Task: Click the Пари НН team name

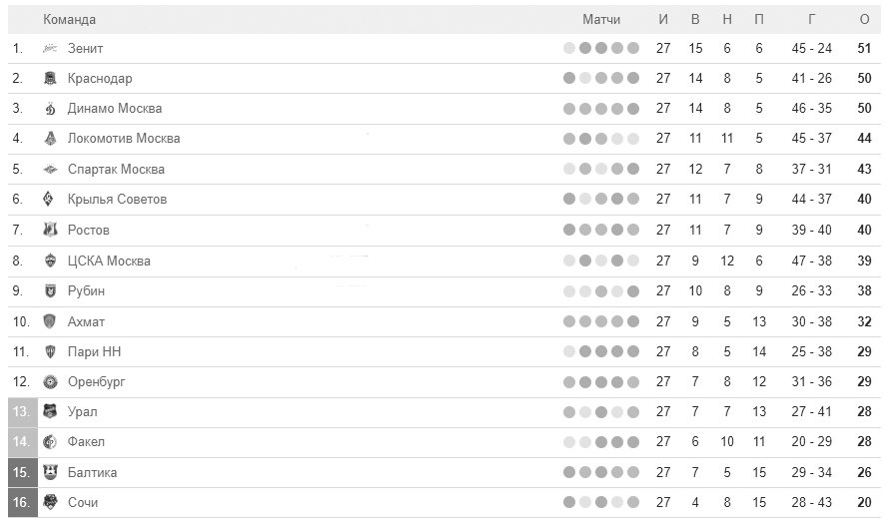Action: pyautogui.click(x=94, y=352)
